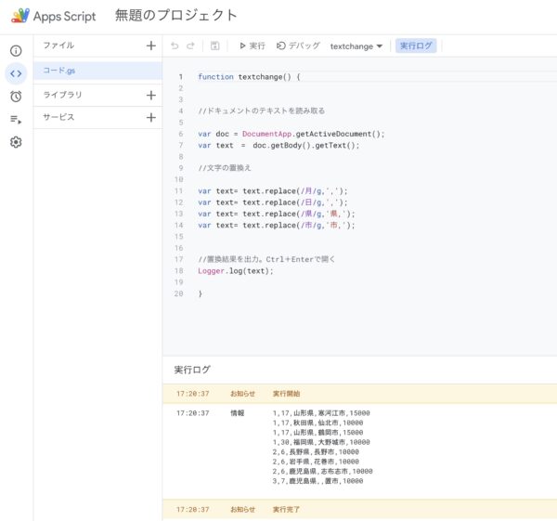
Task: Add a library with plus icon
Action: point(151,95)
